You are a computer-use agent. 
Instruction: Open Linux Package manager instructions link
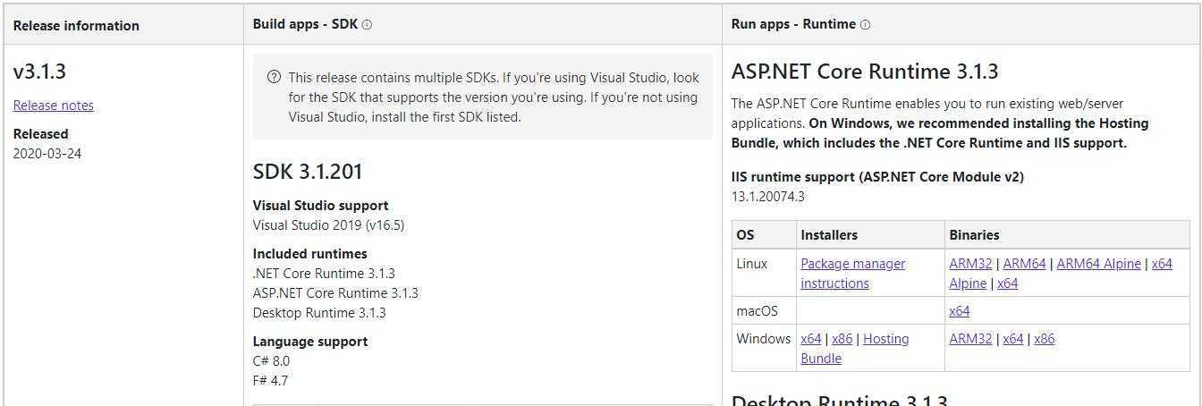(852, 274)
